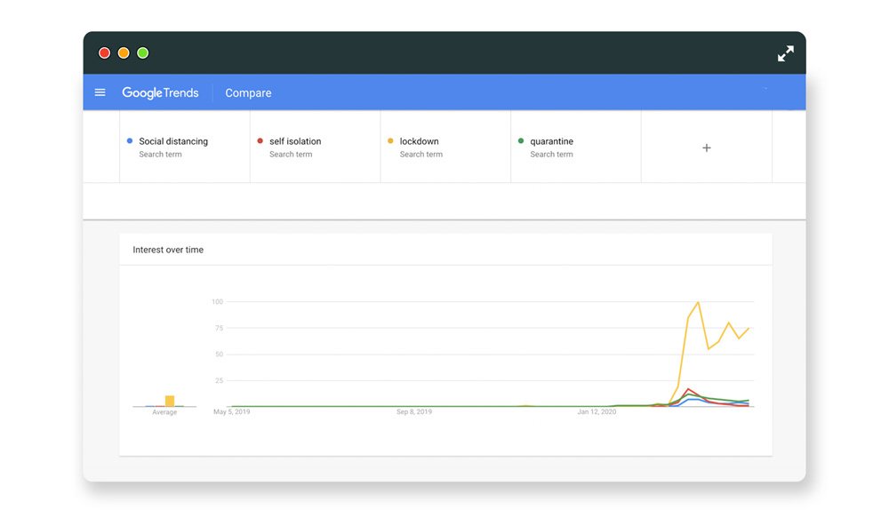Edit the lockdown search term box
Viewport: 889px width, 510px height.
click(x=420, y=141)
